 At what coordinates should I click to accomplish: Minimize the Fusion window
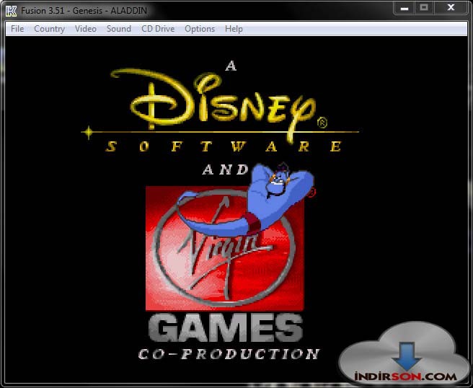[x=405, y=8]
